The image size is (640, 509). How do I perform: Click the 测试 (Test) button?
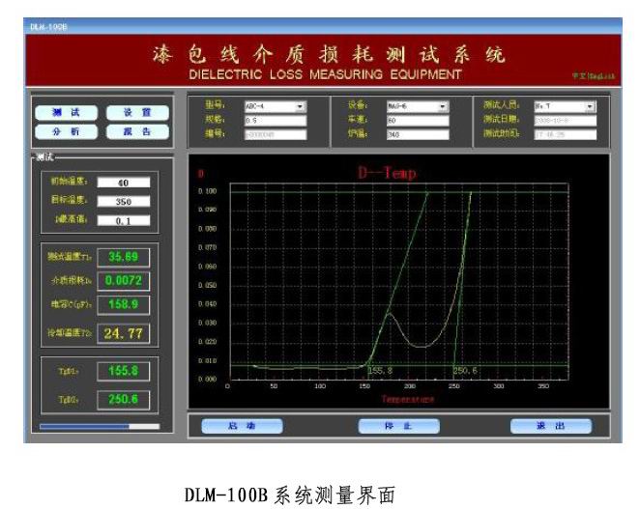(x=66, y=113)
